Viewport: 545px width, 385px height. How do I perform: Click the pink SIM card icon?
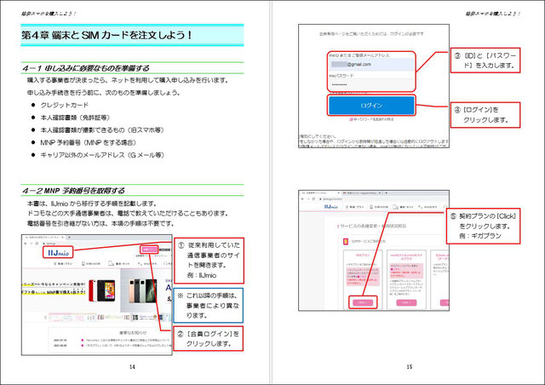[x=346, y=241]
